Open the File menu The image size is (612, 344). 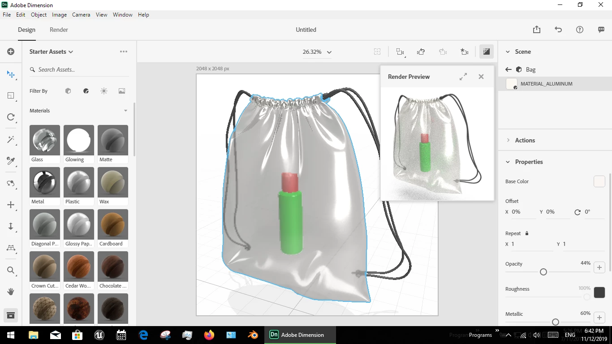tap(7, 15)
